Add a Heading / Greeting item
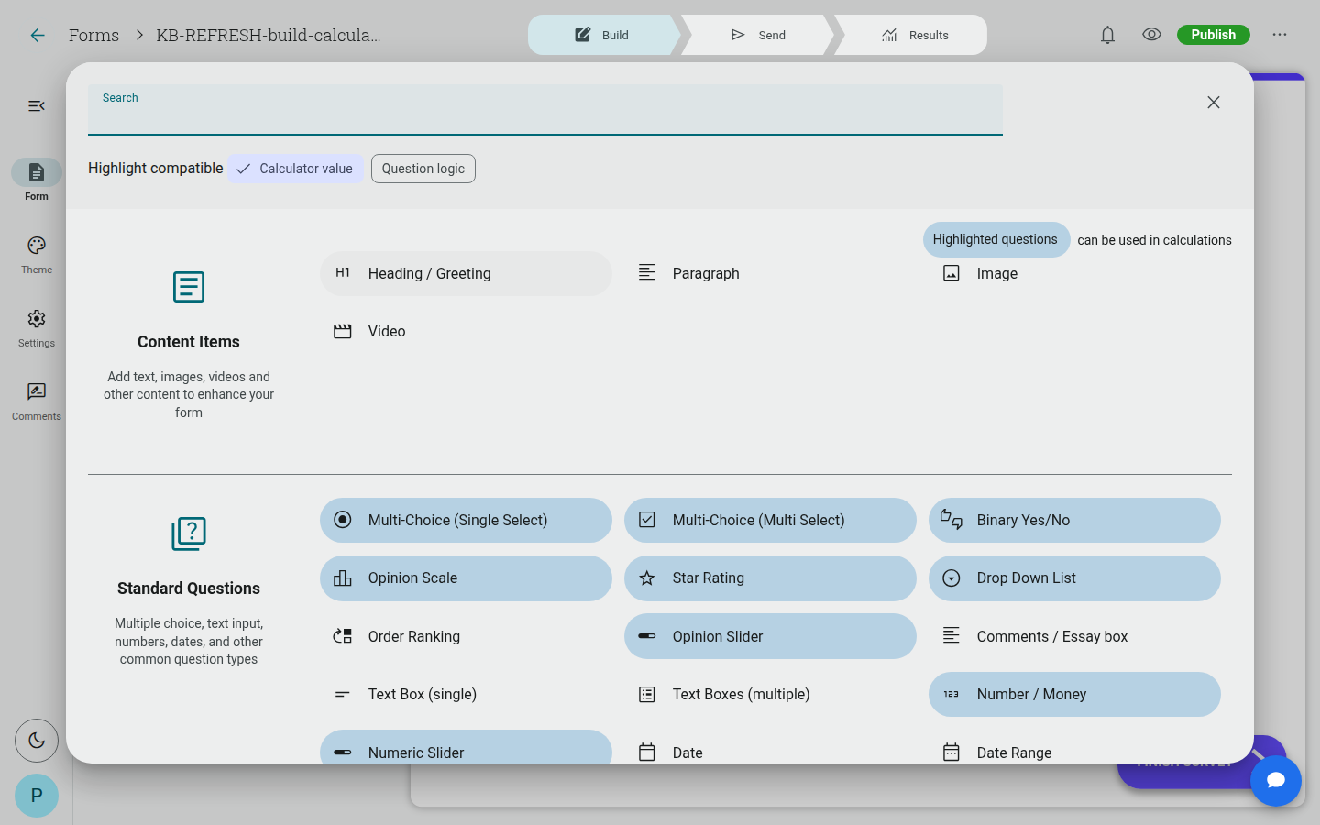 tap(466, 273)
